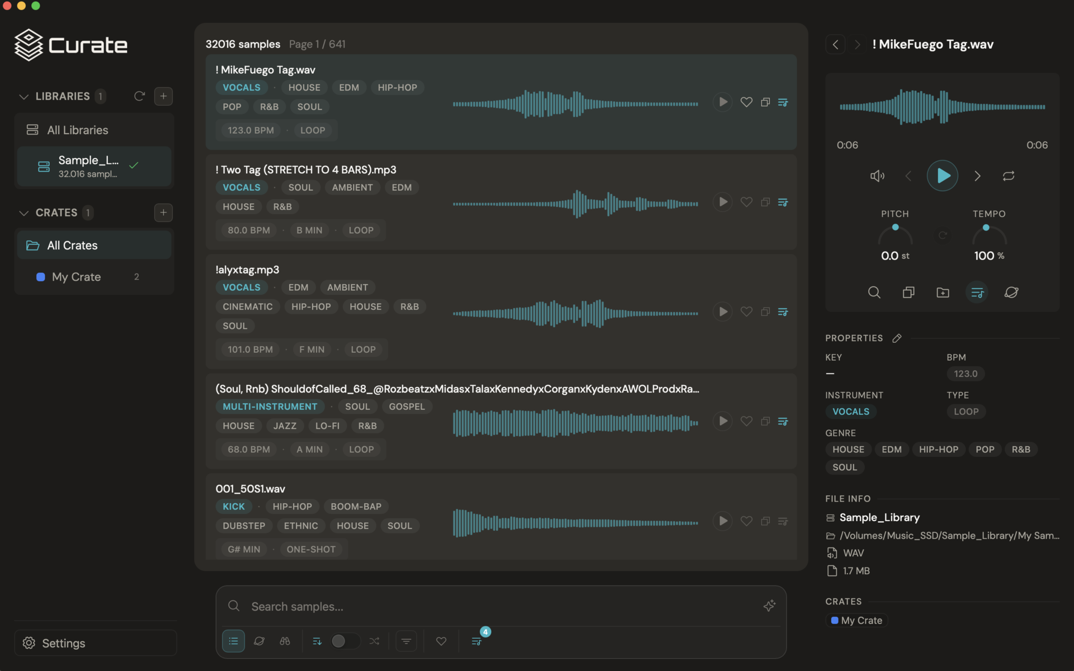
Task: Collapse the CRATES section chevron
Action: [23, 212]
